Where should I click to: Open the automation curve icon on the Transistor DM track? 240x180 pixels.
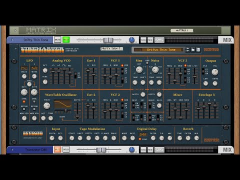159,149
